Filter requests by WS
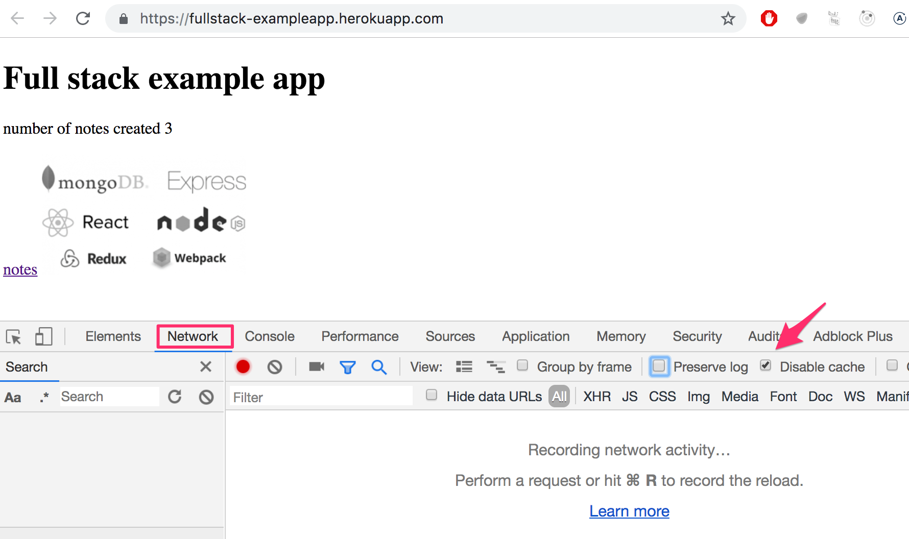This screenshot has width=909, height=539. pos(854,397)
